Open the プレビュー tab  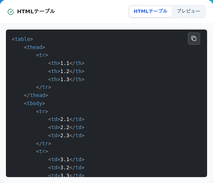click(189, 11)
